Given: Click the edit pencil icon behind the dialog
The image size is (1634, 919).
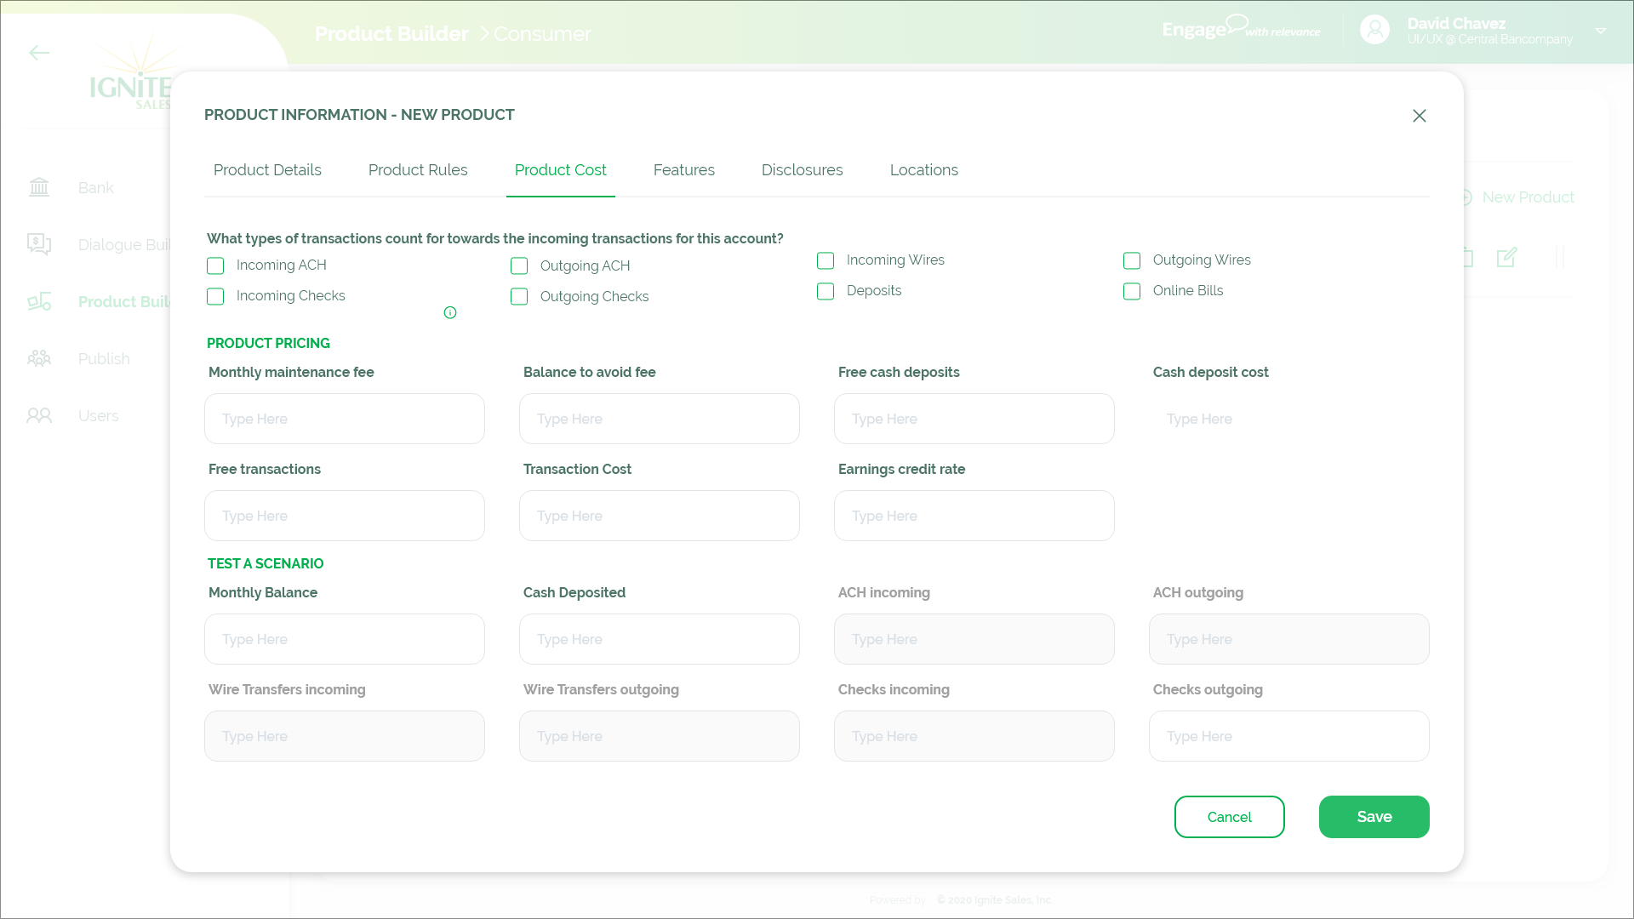Looking at the screenshot, I should (1506, 257).
